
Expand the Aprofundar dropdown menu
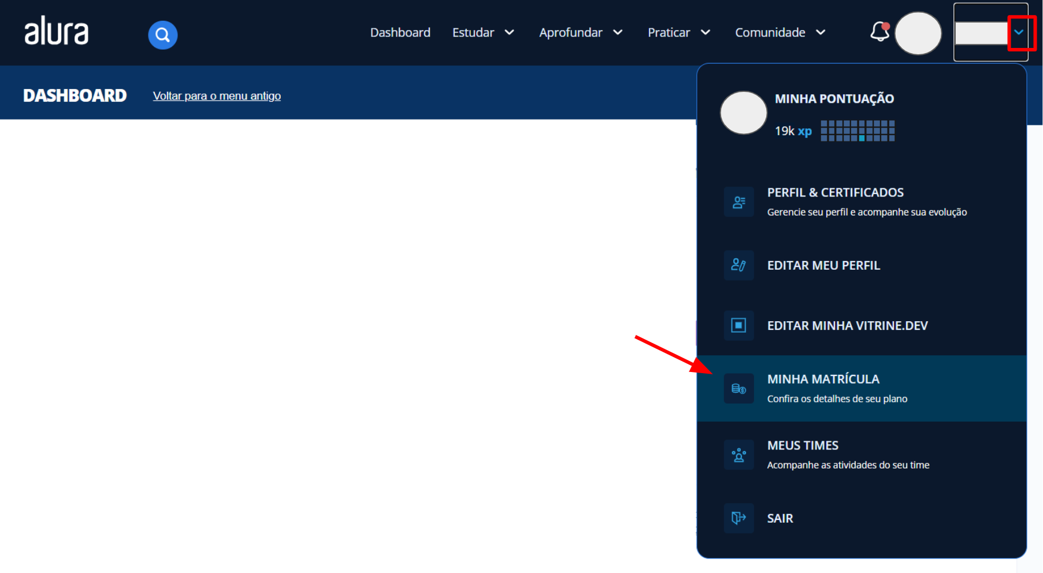(x=580, y=32)
